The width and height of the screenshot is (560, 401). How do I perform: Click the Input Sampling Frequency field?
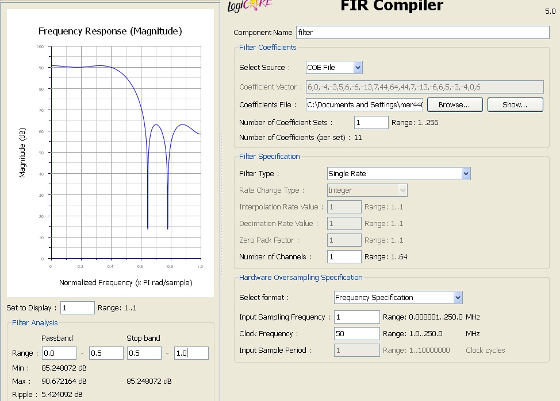[x=357, y=317]
